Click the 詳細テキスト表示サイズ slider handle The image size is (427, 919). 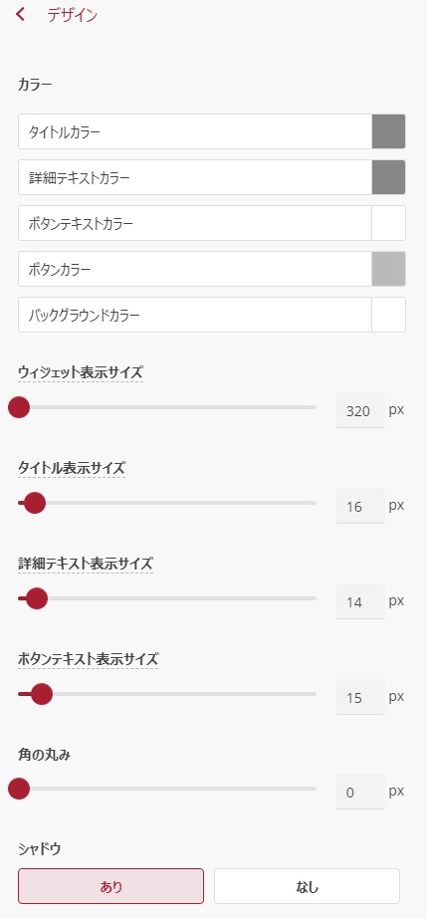36,598
